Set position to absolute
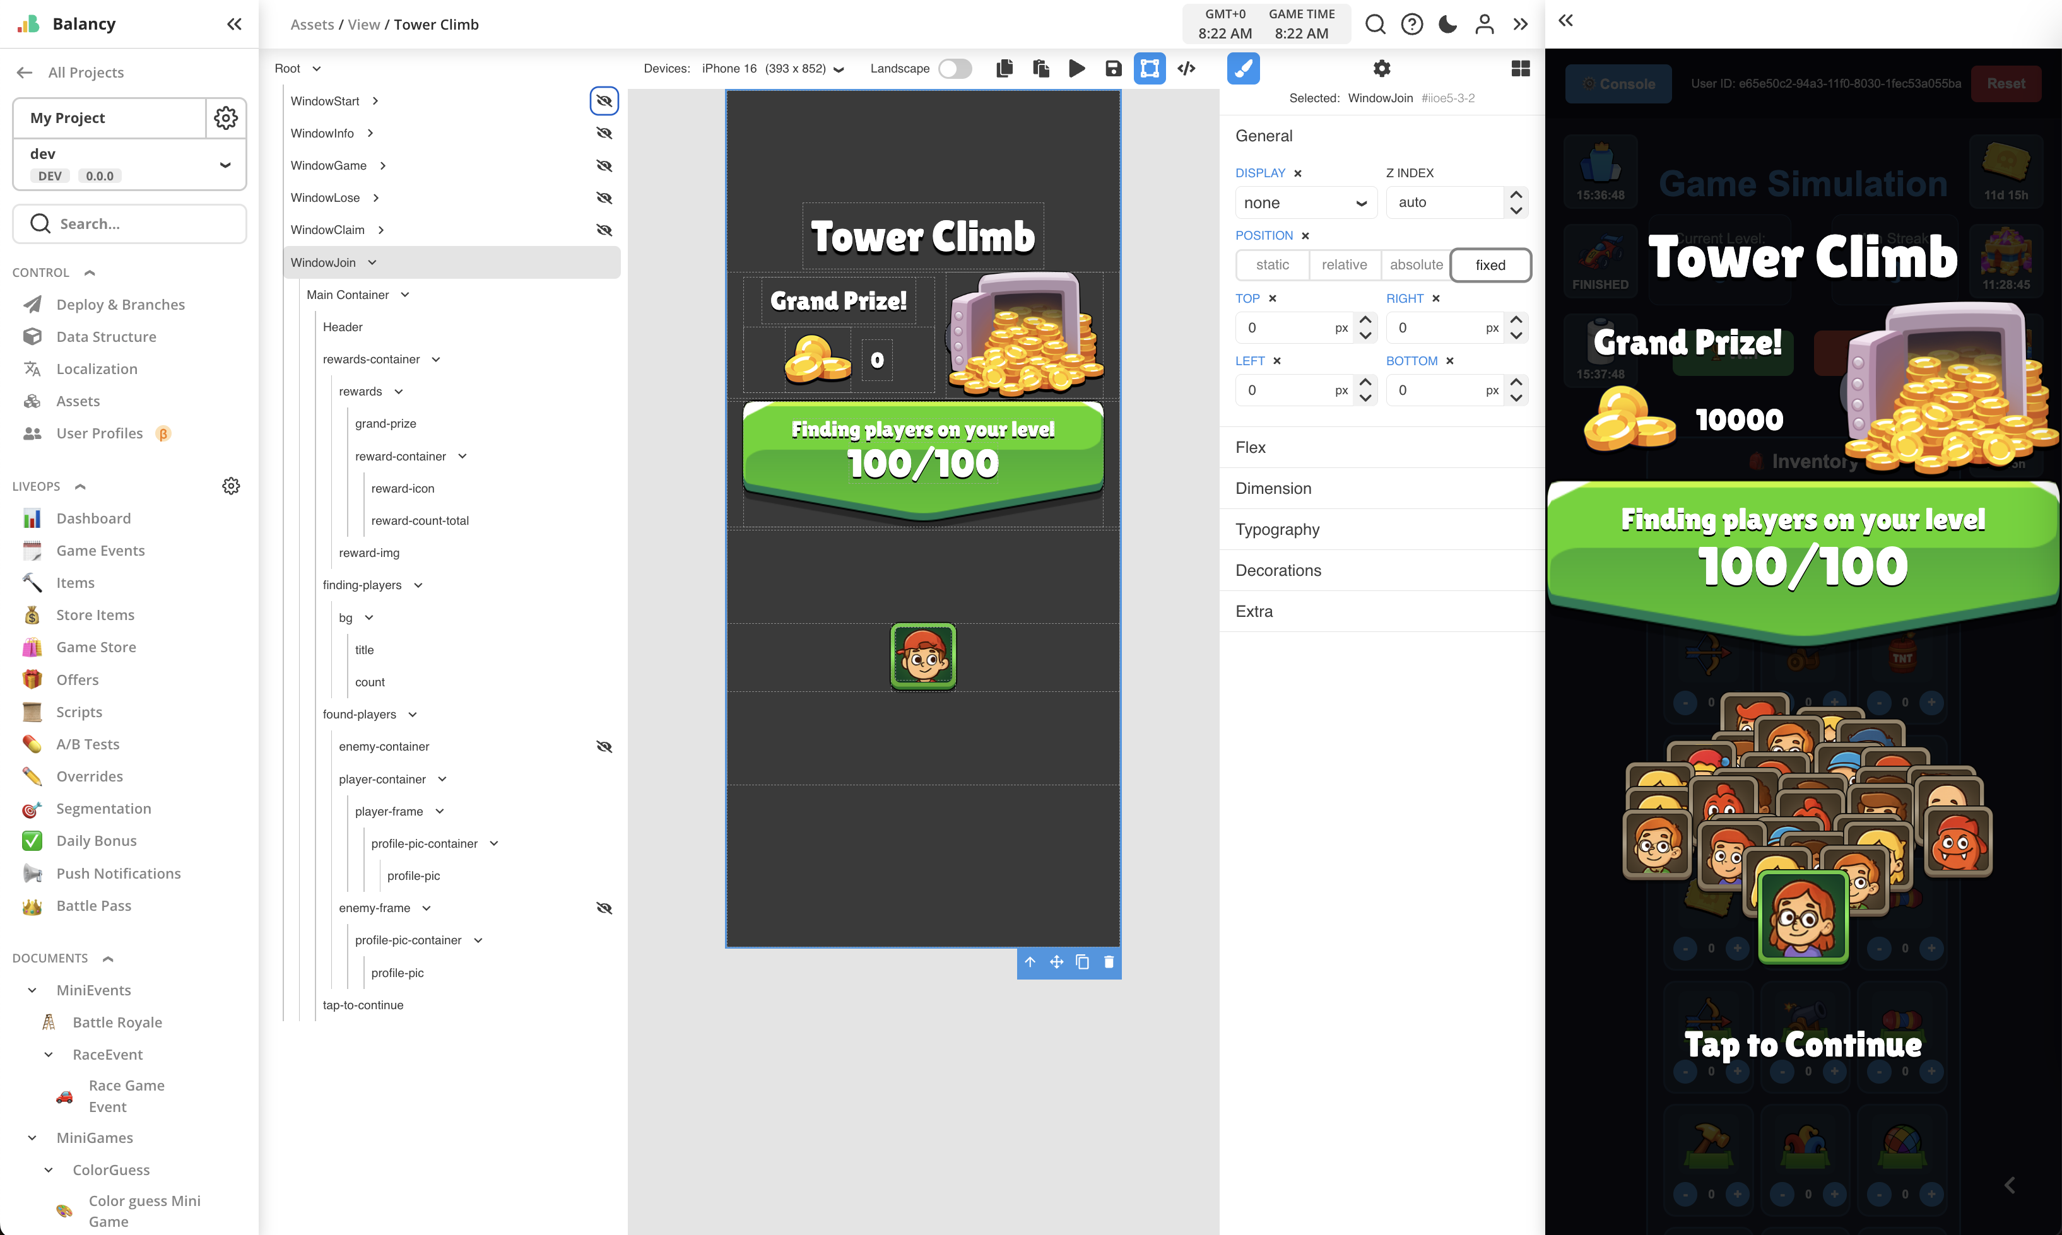2062x1235 pixels. pyautogui.click(x=1416, y=265)
